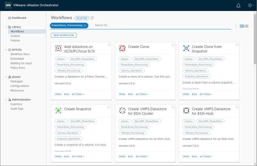Open Actions dropdown on Create Snapshot card

click(x=78, y=157)
